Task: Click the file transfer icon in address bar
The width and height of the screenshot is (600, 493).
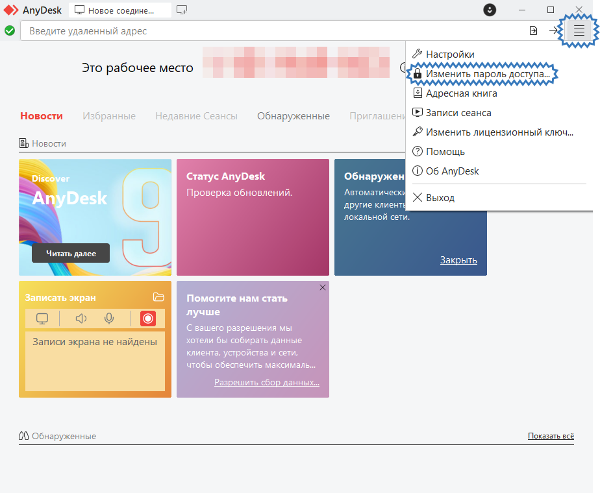Action: click(x=533, y=30)
